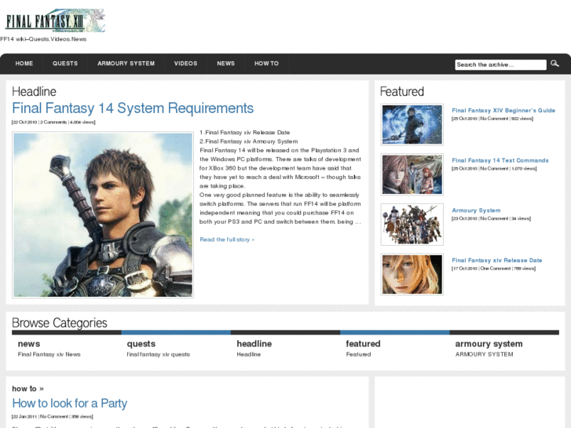Open the Armoury System featured link
This screenshot has height=428, width=571.
pos(476,210)
